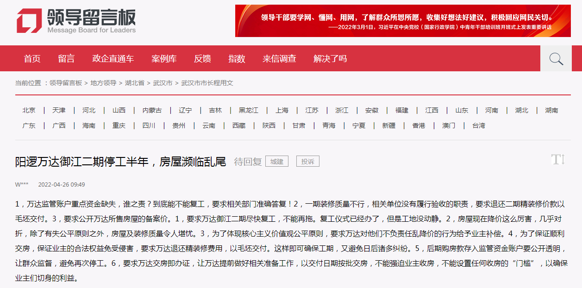Click the 城建 category tag
Image resolution: width=582 pixels, height=288 pixels.
(277, 162)
